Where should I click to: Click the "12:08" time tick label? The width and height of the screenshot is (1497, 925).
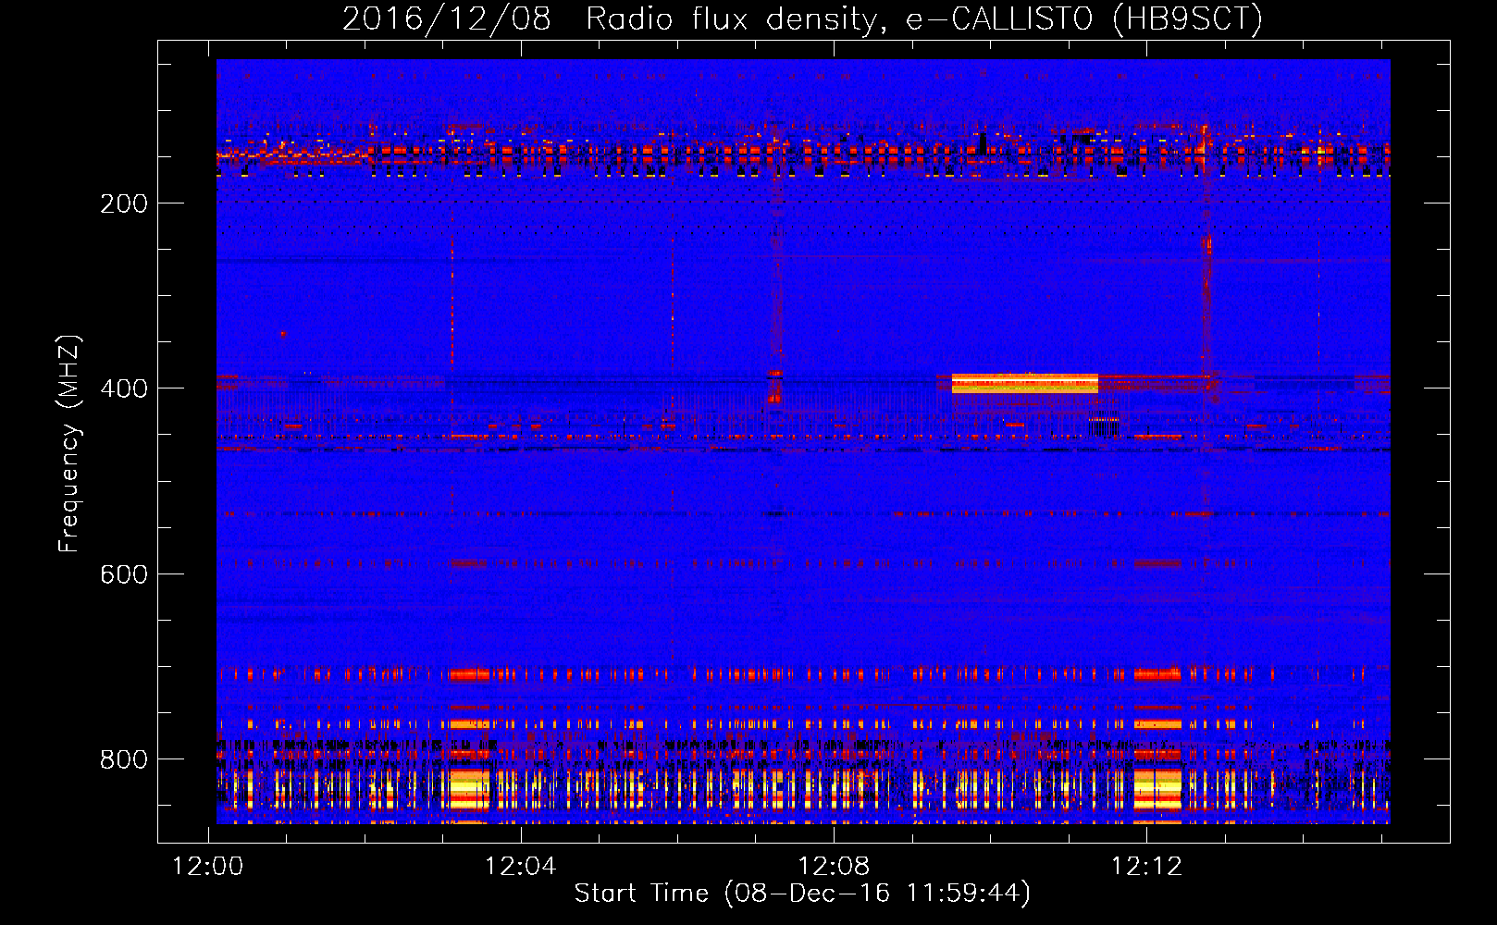pyautogui.click(x=834, y=866)
